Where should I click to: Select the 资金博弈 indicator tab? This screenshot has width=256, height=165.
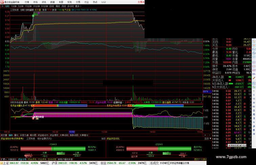(54, 135)
